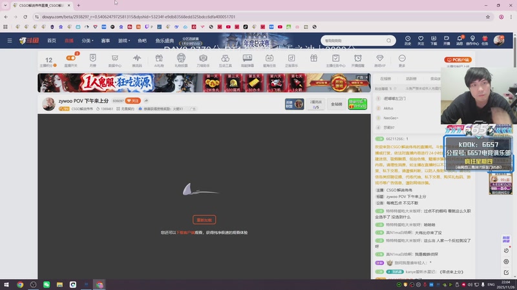Open the streamer avatar next to title
Screen dimensions: 517x290
click(x=48, y=104)
